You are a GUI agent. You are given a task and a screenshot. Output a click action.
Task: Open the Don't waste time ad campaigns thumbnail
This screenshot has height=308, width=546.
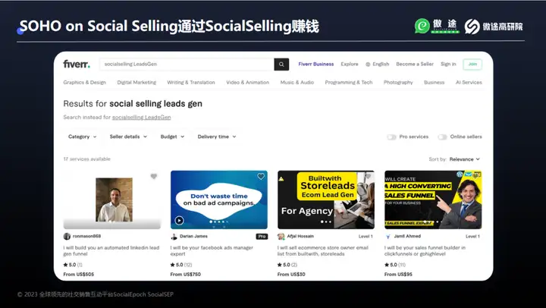[219, 200]
